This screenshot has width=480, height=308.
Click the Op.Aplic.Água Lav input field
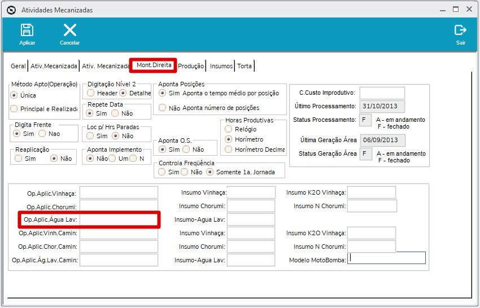pos(119,219)
